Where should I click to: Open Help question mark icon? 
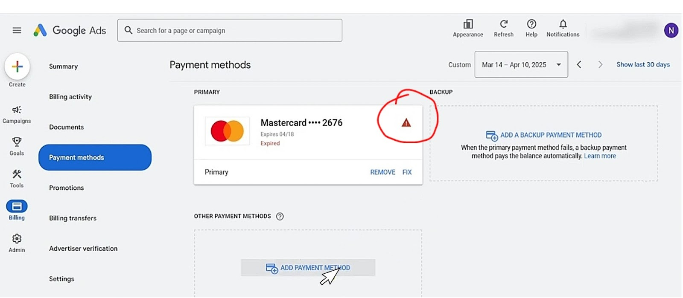(531, 24)
